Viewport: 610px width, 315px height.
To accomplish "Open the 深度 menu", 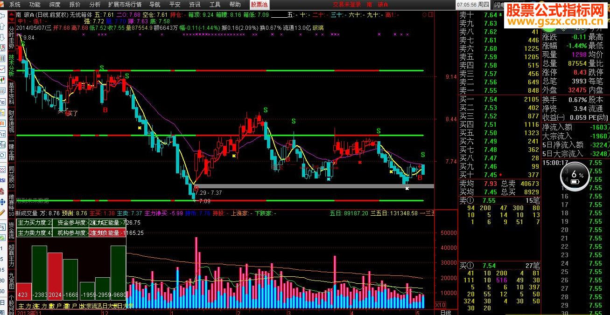I will pos(55,4).
